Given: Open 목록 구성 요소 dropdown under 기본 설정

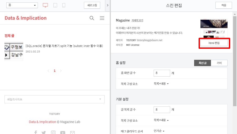Looking at the screenshot, I should 161,120.
